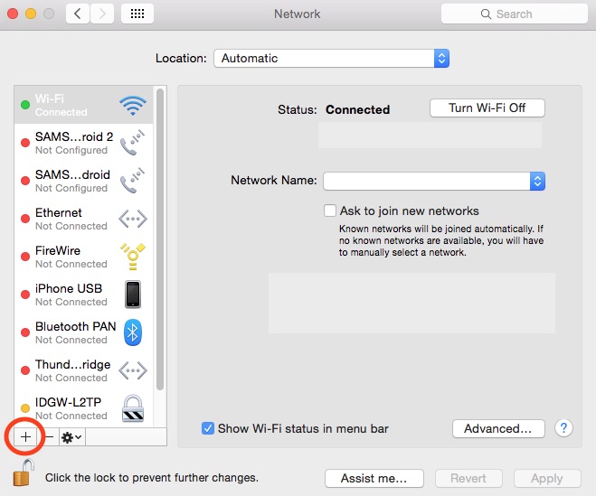This screenshot has width=596, height=496.
Task: Click the Search field
Action: click(514, 14)
